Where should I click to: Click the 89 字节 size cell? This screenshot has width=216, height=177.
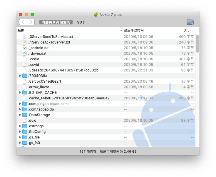[x=187, y=121]
